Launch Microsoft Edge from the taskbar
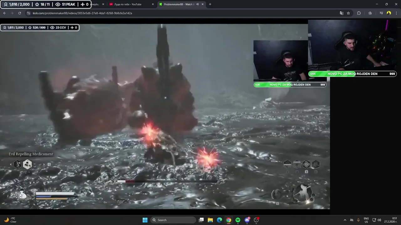Screen dimensions: 401x225 coord(220,220)
